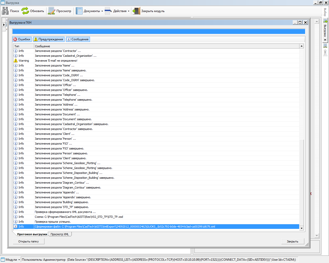Open the ОКС side panel icon
The image size is (329, 263).
(x=325, y=46)
